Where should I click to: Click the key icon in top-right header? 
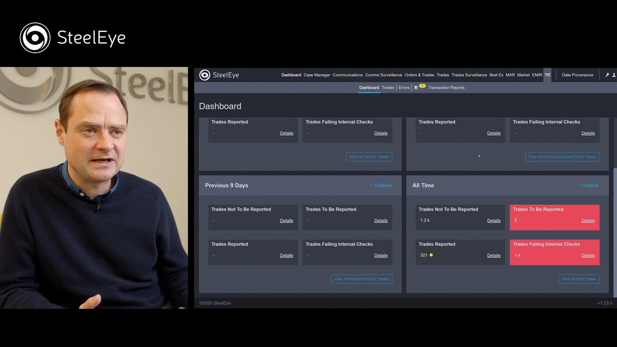607,75
